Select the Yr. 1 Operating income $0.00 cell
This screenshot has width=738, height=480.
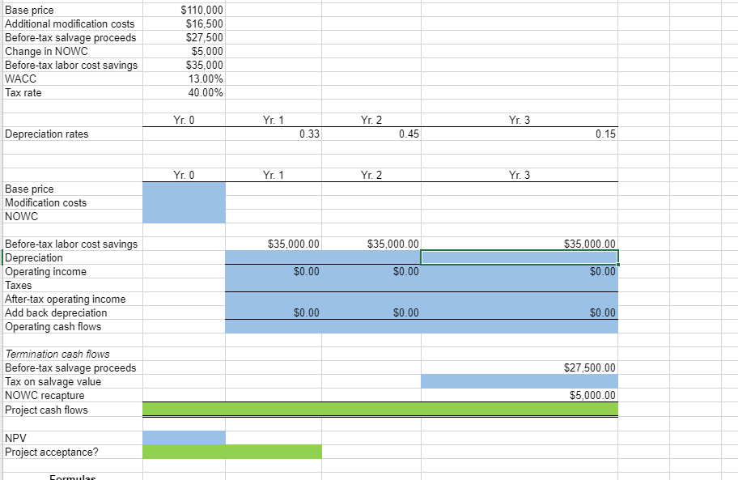[x=274, y=271]
